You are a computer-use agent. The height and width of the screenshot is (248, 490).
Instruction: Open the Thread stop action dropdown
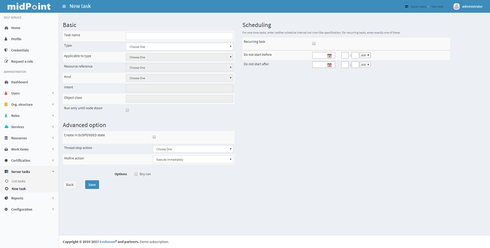pos(192,149)
